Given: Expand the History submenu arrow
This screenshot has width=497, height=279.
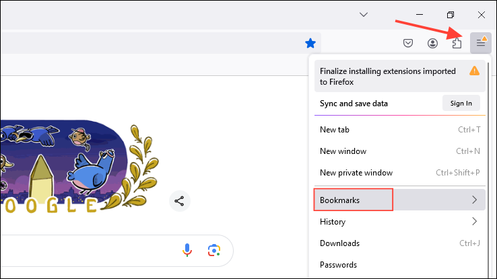Looking at the screenshot, I should click(x=474, y=221).
